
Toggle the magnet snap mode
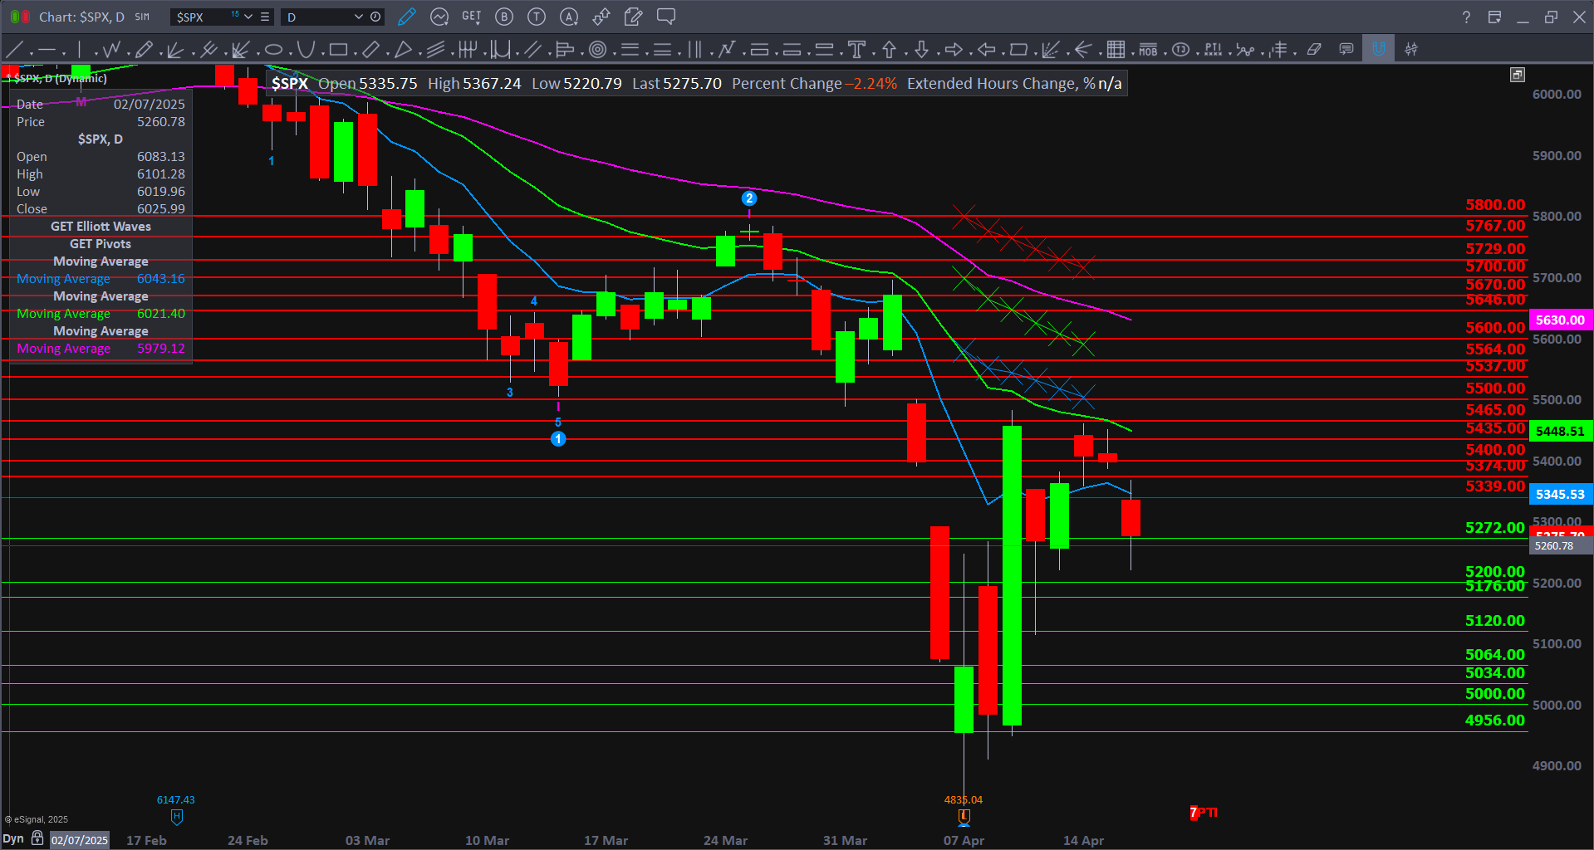click(x=1379, y=50)
